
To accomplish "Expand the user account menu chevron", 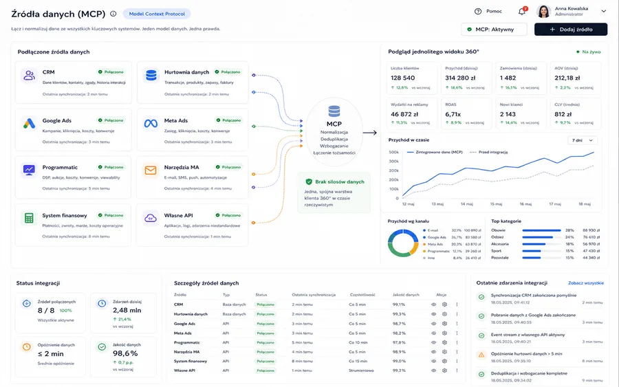I will pos(604,12).
